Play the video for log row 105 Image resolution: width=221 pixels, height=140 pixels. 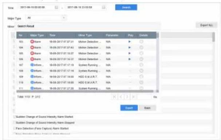[x=130, y=53]
